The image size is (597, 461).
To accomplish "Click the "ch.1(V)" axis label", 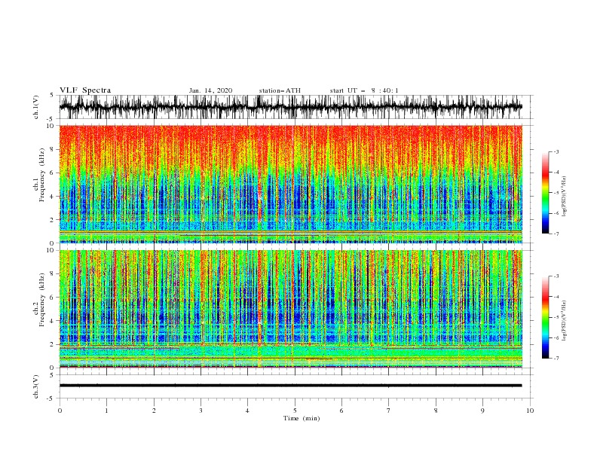I will 36,107.
